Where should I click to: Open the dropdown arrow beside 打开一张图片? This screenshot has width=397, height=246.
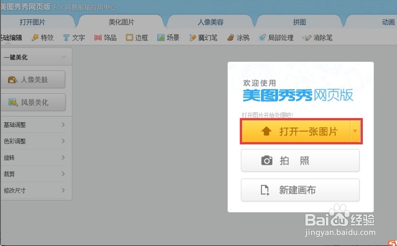(x=355, y=131)
